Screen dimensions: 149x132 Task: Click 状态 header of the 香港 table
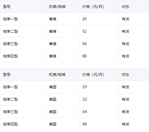click(125, 7)
